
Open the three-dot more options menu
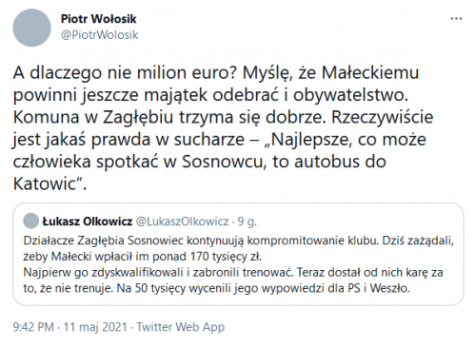pos(456,19)
